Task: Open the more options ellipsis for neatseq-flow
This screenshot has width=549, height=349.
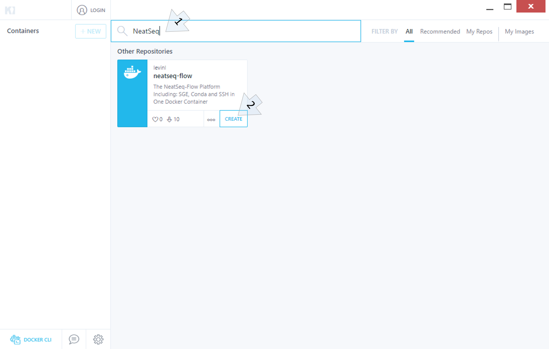Action: (x=211, y=120)
